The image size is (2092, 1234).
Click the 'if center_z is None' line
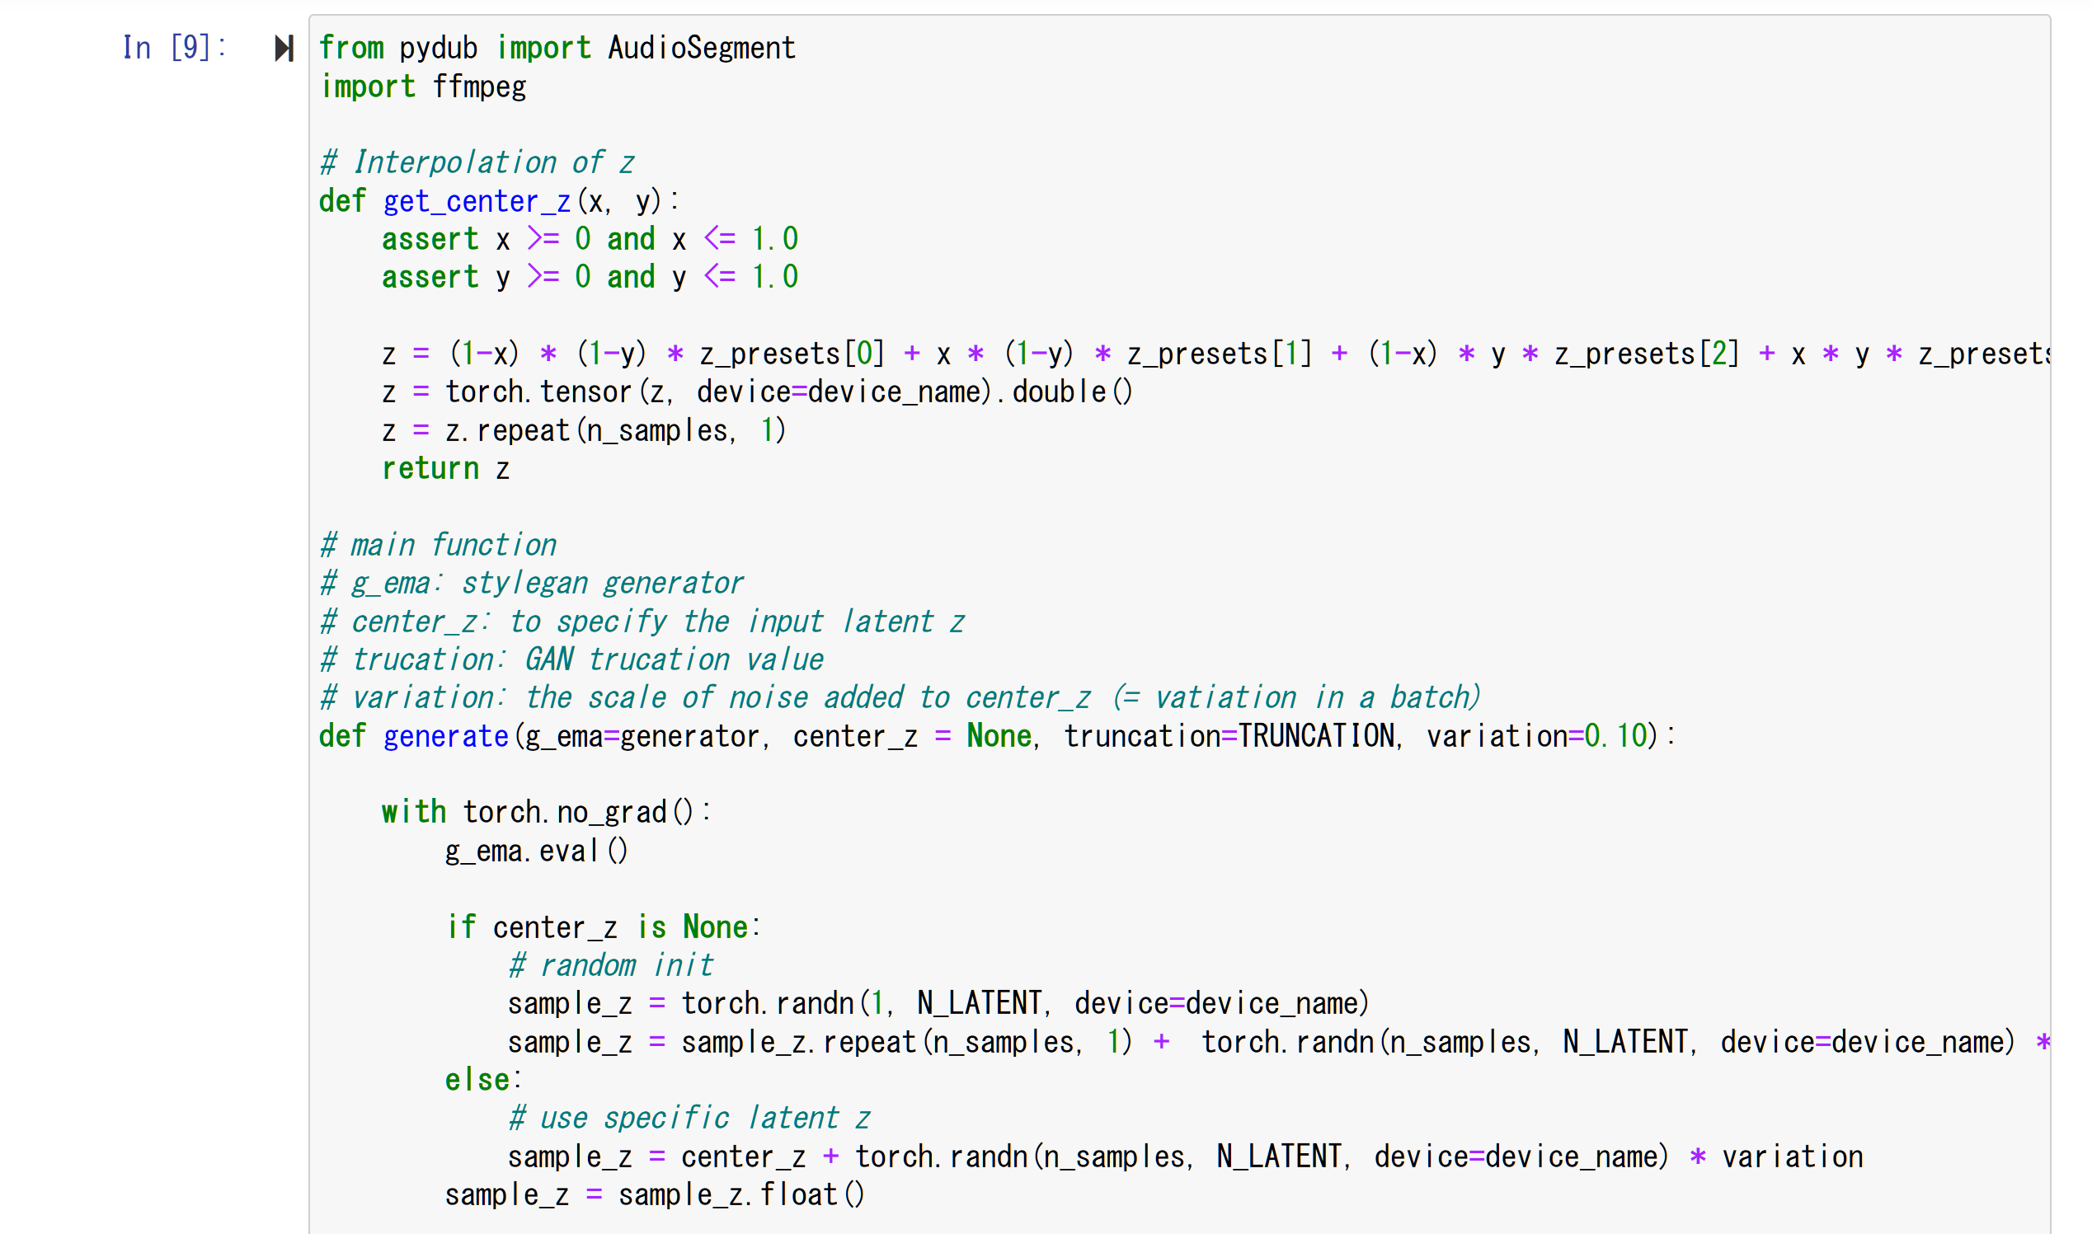(x=603, y=927)
